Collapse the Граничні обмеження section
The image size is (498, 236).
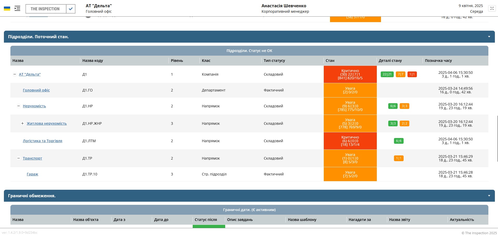(x=489, y=195)
